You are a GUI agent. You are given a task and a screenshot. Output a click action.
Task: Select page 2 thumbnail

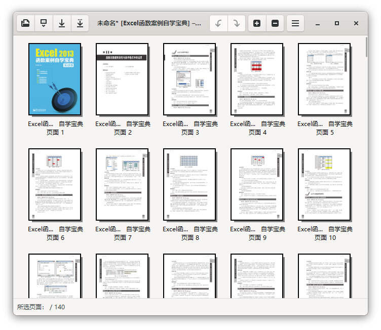(x=122, y=79)
